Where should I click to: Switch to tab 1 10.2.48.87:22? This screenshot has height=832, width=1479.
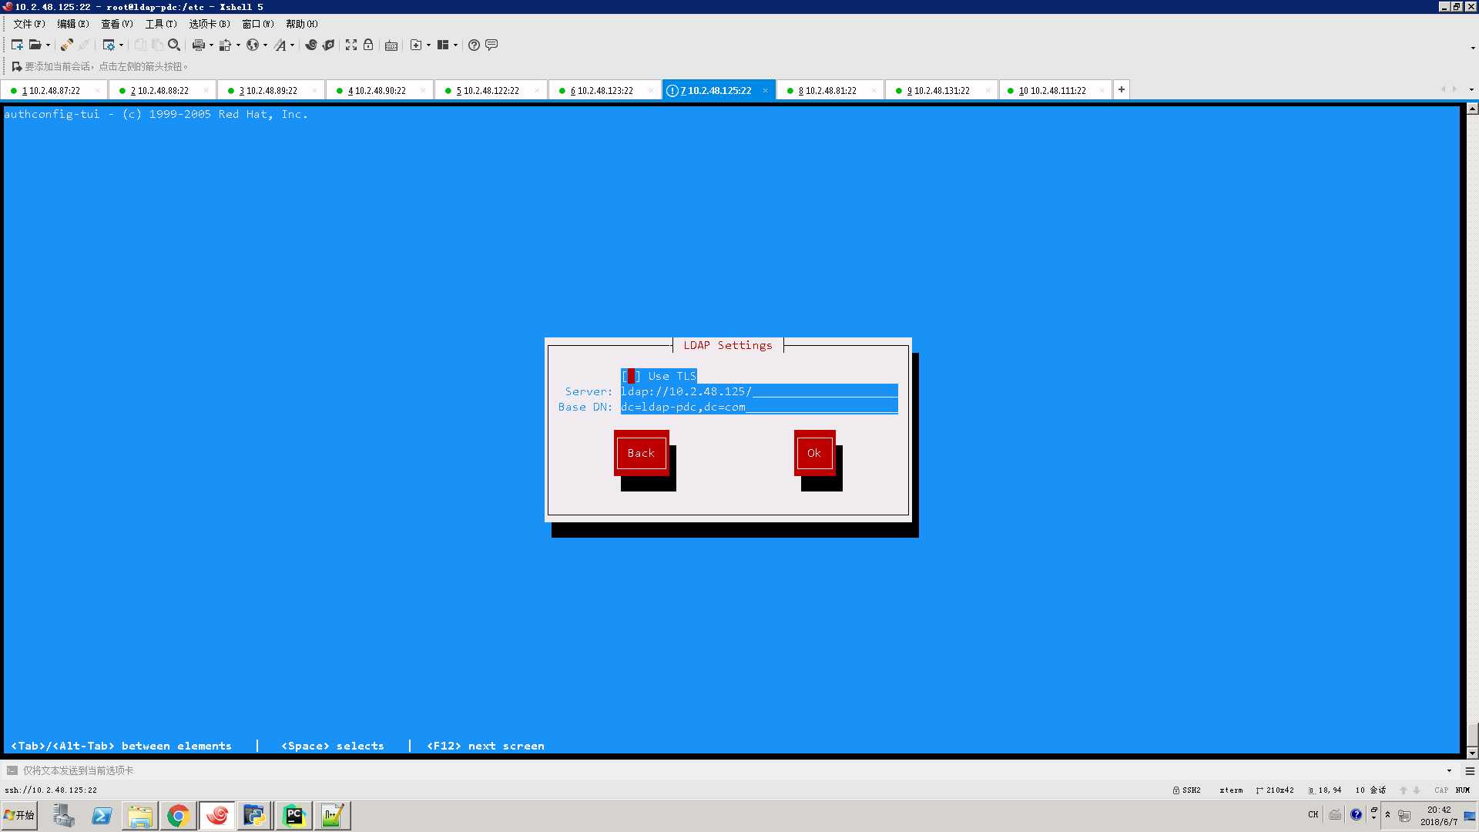coord(54,91)
